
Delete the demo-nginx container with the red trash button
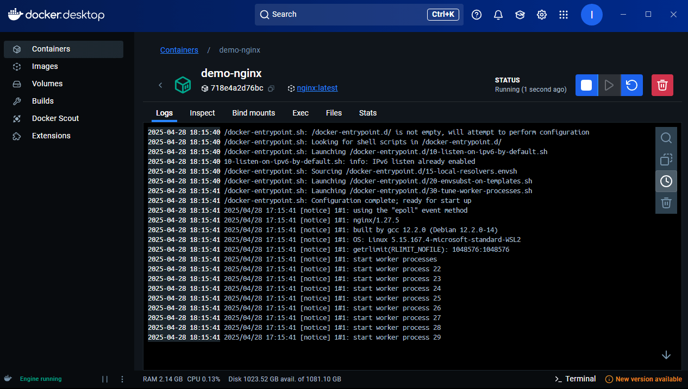(x=662, y=85)
